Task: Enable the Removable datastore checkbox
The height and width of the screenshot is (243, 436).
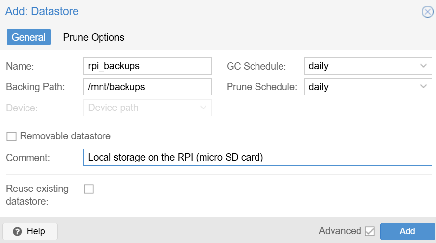Action: 11,136
